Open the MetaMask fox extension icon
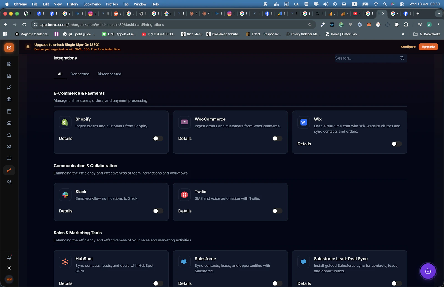The width and height of the screenshot is (444, 287). pos(369,24)
